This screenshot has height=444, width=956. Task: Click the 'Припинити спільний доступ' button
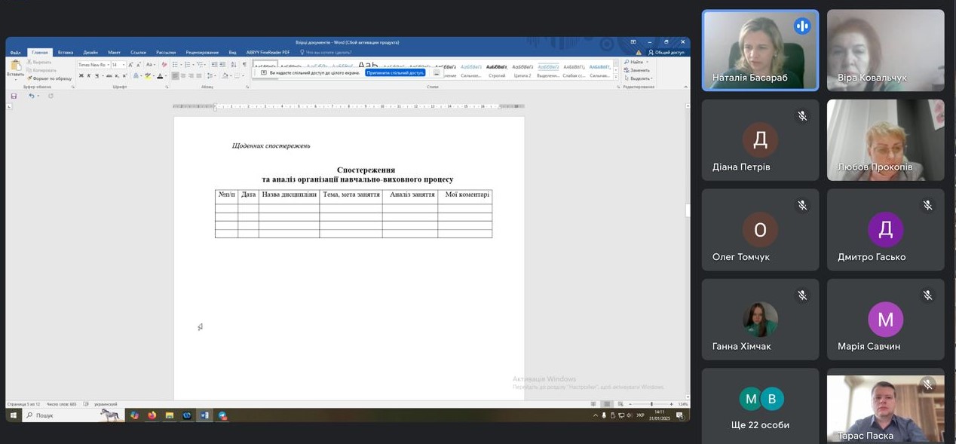(395, 72)
